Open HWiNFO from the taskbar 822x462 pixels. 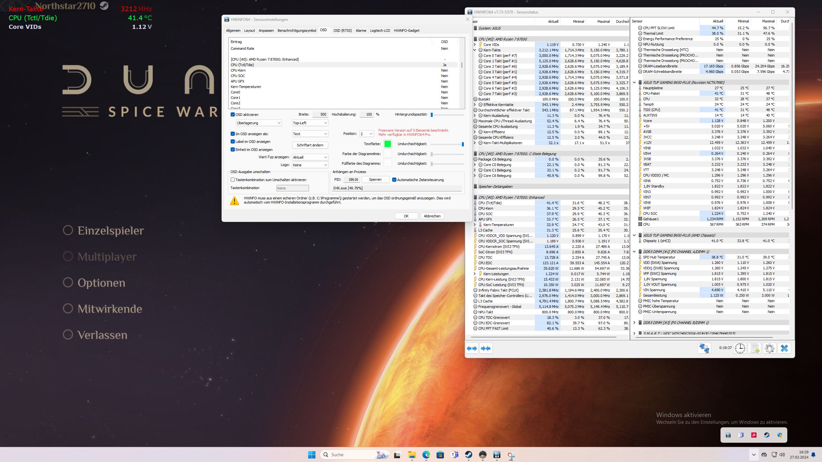[497, 455]
